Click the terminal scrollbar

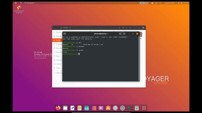[x=139, y=58]
